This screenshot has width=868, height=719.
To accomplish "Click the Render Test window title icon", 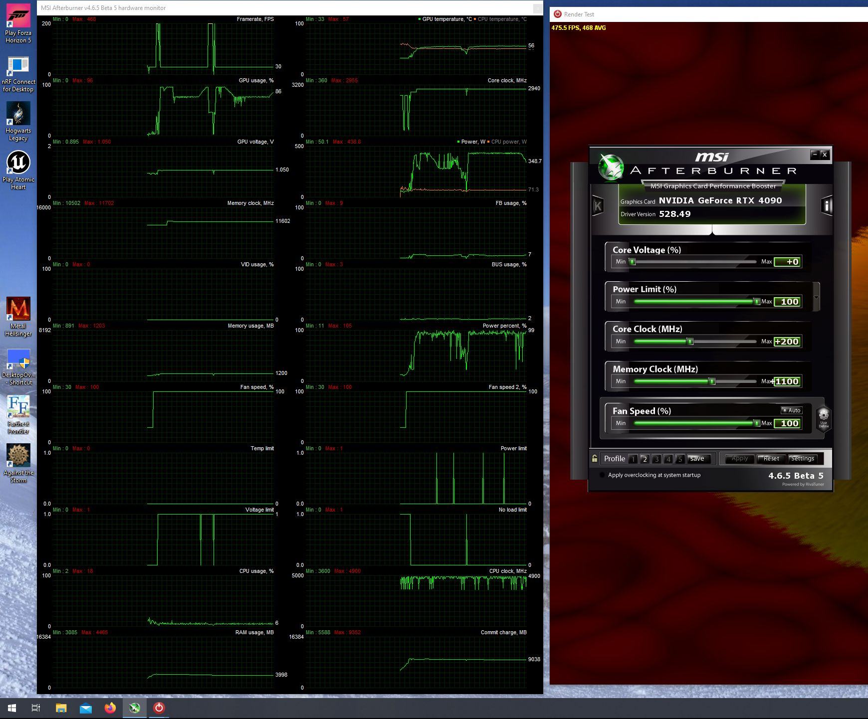I will tap(557, 14).
